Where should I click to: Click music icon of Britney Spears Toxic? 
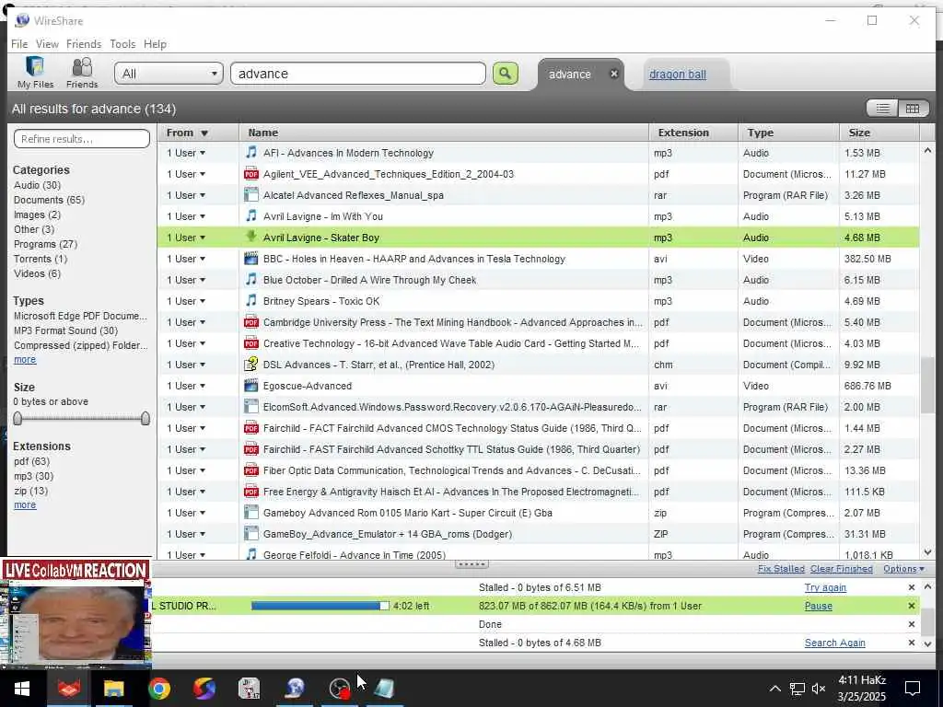[251, 301]
